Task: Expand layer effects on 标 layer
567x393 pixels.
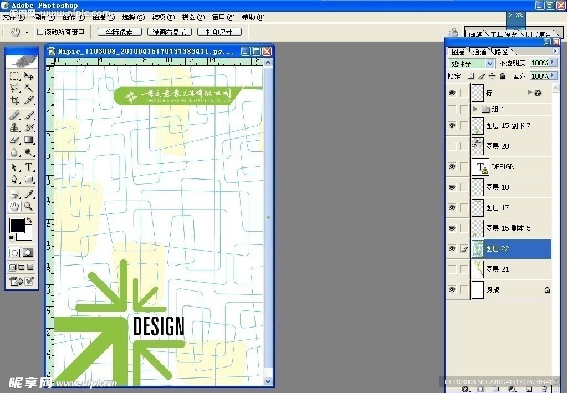Action: 530,93
